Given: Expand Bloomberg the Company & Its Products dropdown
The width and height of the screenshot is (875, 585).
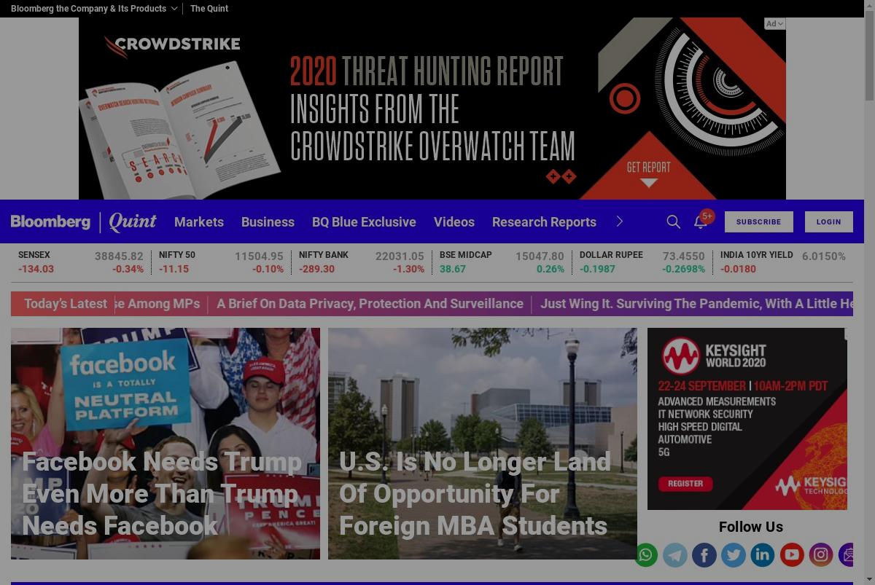Looking at the screenshot, I should pos(94,9).
